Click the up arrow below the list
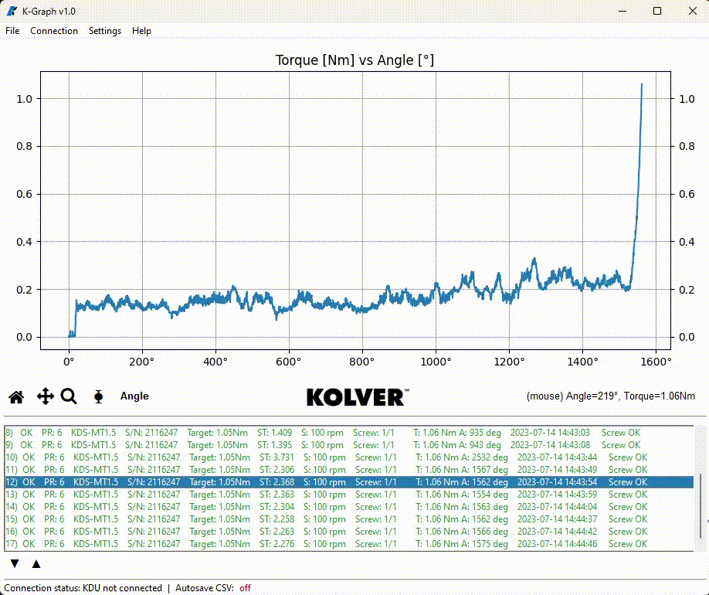This screenshot has width=709, height=595. coord(36,564)
